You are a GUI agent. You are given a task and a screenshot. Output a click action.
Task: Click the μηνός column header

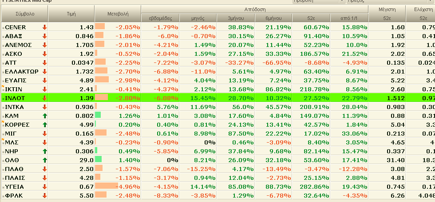(198, 18)
